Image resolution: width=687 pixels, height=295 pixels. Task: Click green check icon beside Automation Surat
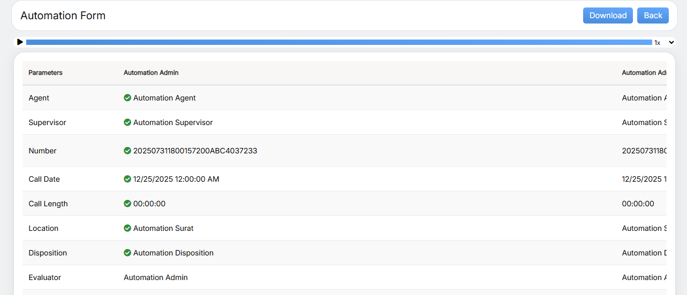tap(127, 228)
